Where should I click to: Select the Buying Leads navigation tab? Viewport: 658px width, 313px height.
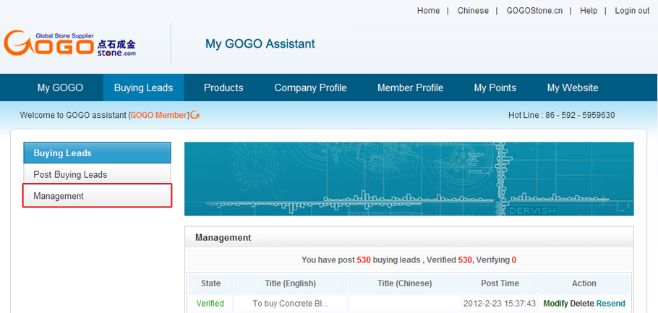pos(143,87)
